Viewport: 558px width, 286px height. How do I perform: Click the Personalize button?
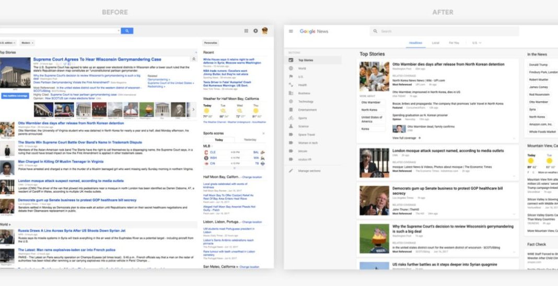pyautogui.click(x=211, y=43)
